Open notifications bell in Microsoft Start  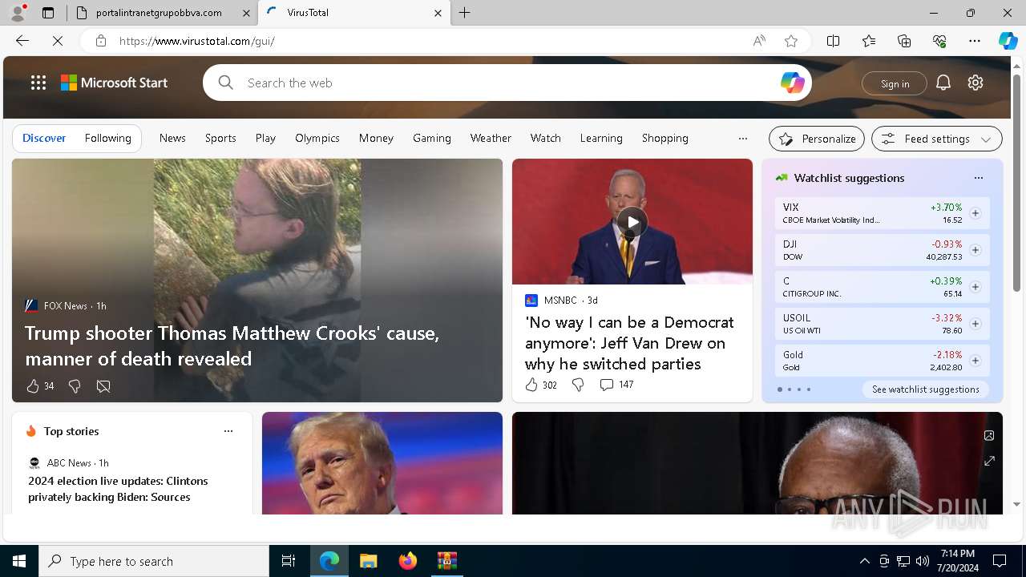943,83
